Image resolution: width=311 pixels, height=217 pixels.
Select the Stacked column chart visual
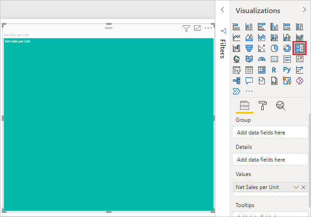click(x=249, y=27)
